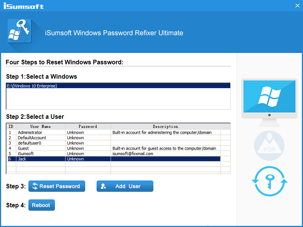This screenshot has width=303, height=227.
Task: Click the Windows key logo icon in header
Action: click(20, 31)
